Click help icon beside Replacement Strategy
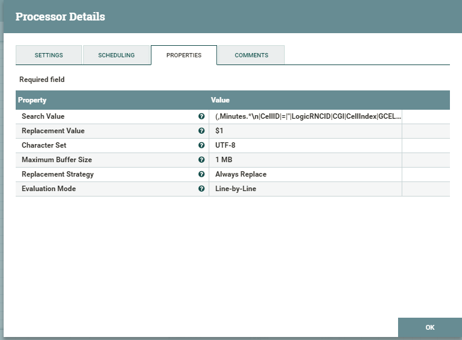Screen dimensions: 462x340 [x=201, y=174]
